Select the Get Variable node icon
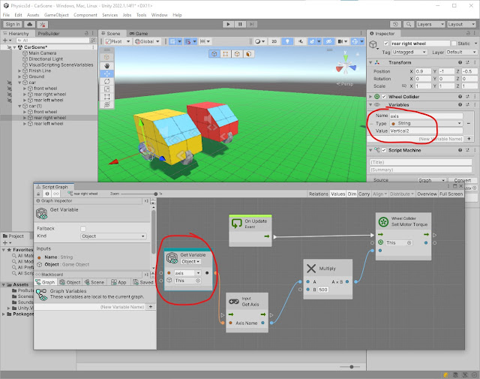Image resolution: width=480 pixels, height=379 pixels. tap(172, 258)
